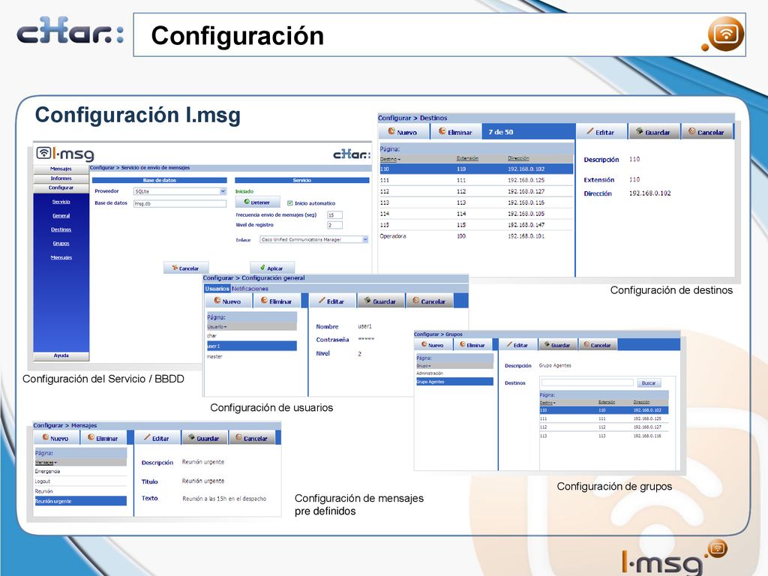
Task: Click Eliminar in the Configuración general panel
Action: tap(277, 301)
